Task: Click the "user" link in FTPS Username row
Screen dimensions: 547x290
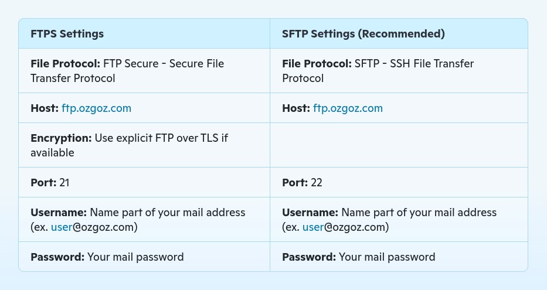Action: (x=61, y=227)
